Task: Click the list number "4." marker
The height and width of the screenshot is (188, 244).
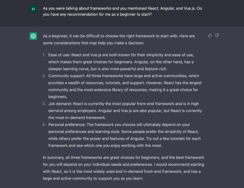Action: point(44,125)
